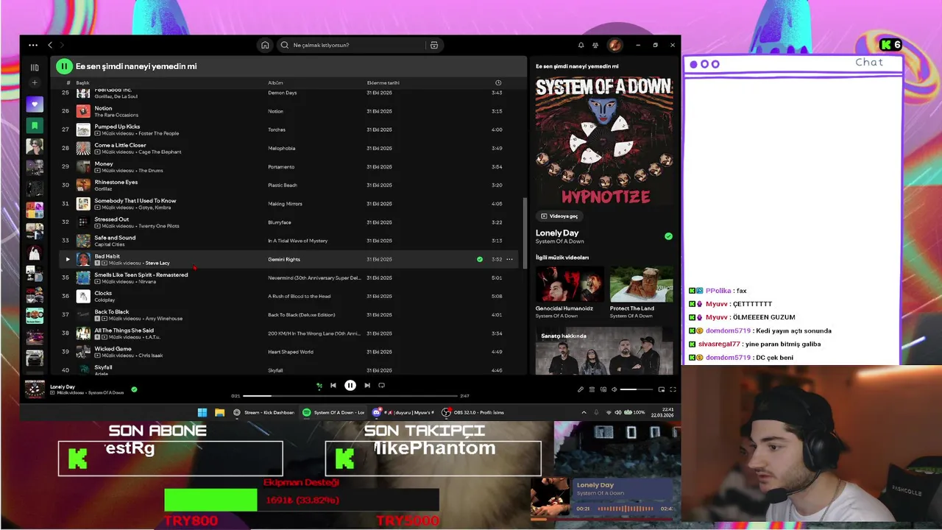Screen dimensions: 942x530
Task: Switch to the Discord 'duyuru' taskbar window
Action: pyautogui.click(x=403, y=412)
